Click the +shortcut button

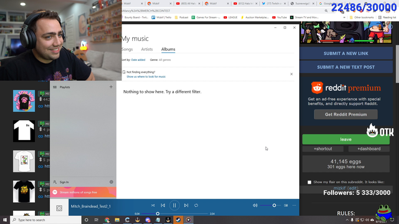[x=323, y=149]
